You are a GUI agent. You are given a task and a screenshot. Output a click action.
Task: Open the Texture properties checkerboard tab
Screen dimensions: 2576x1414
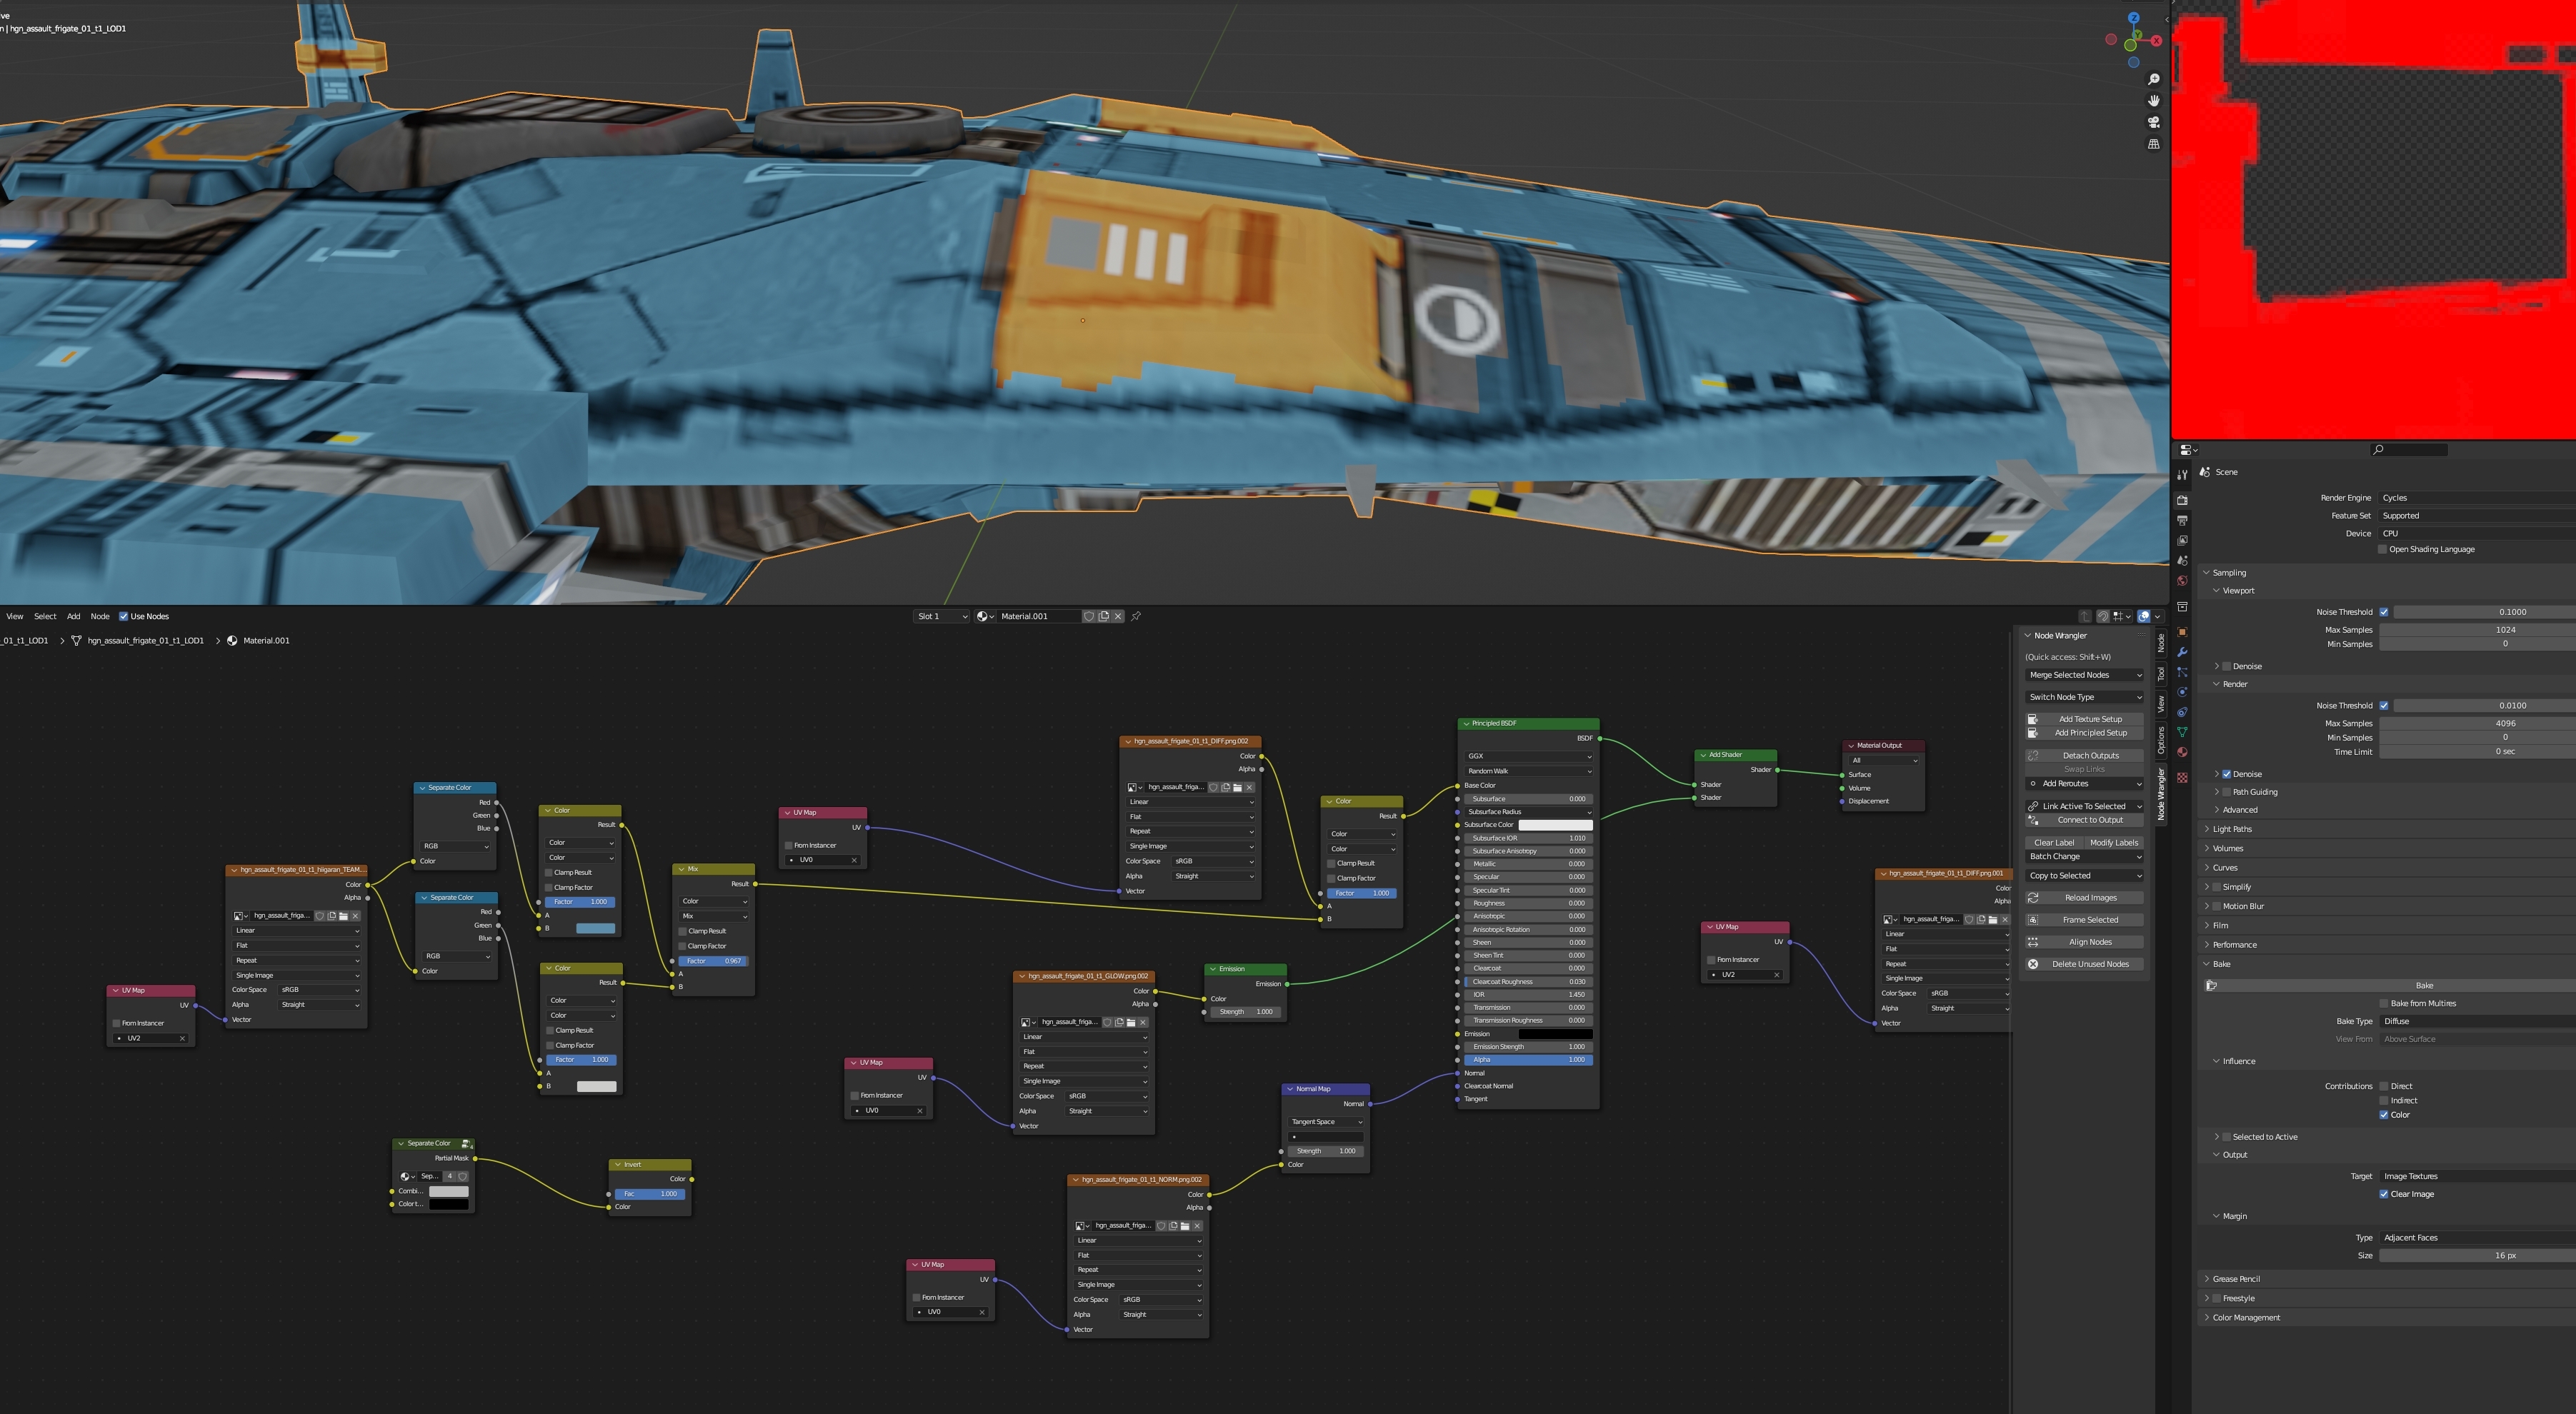[x=2182, y=777]
